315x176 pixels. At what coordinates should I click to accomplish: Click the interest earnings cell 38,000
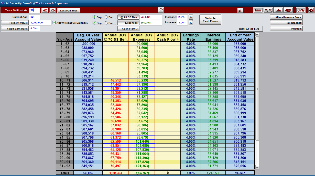point(213,44)
